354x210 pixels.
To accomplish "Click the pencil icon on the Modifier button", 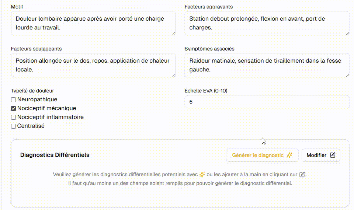I will [333, 155].
